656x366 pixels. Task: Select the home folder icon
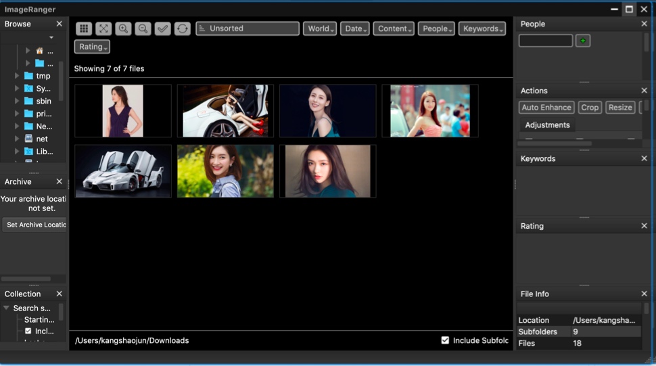point(39,51)
